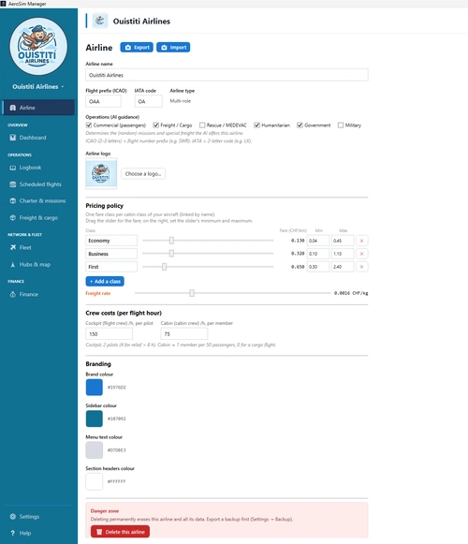This screenshot has height=544, width=468.
Task: Click the trash icon on Delete button
Action: tap(99, 532)
